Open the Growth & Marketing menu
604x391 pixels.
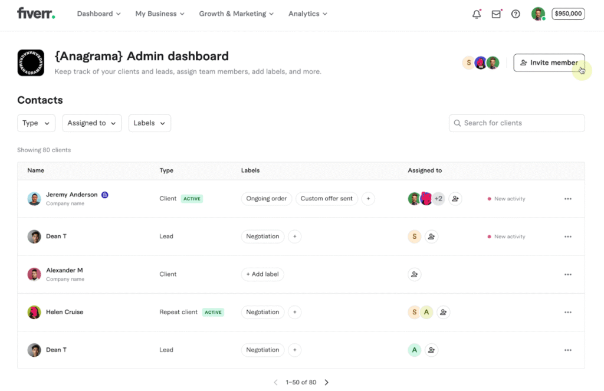click(236, 14)
